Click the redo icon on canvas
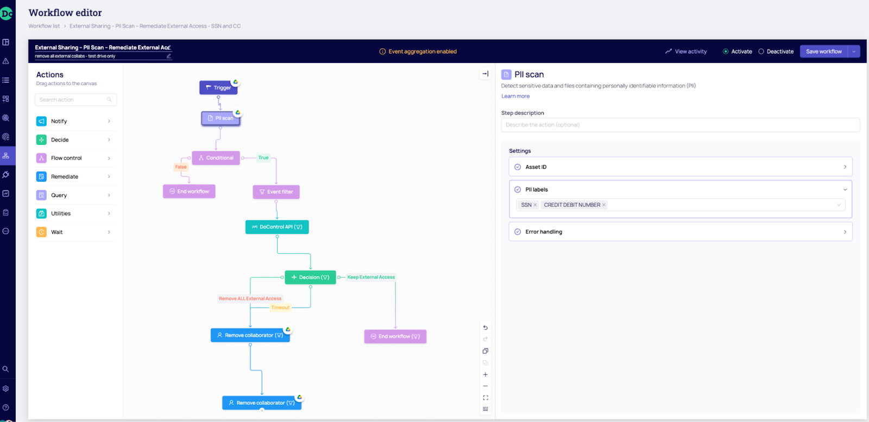This screenshot has width=869, height=422. [486, 339]
